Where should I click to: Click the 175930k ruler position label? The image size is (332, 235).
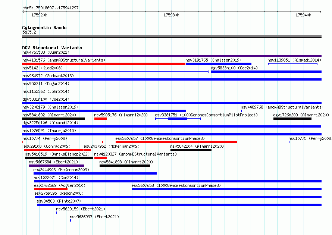(x=171, y=15)
